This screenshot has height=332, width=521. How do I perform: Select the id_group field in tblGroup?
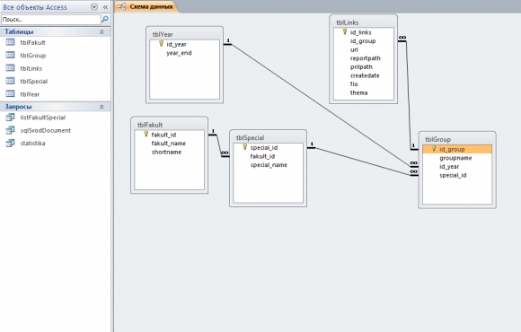(457, 149)
